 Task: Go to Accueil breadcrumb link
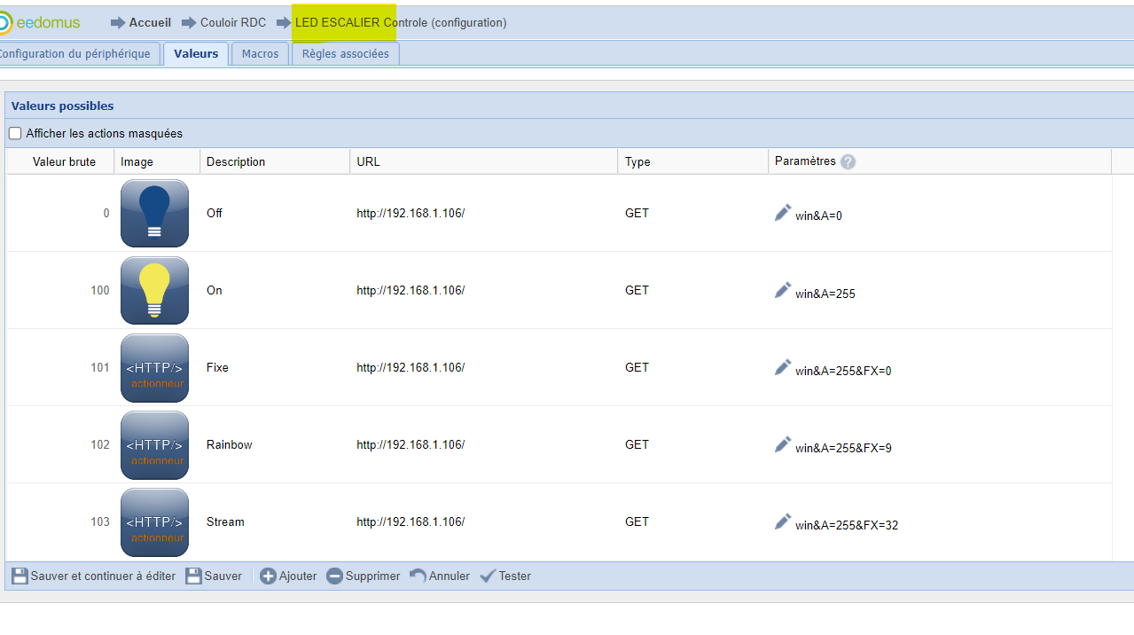pyautogui.click(x=150, y=23)
